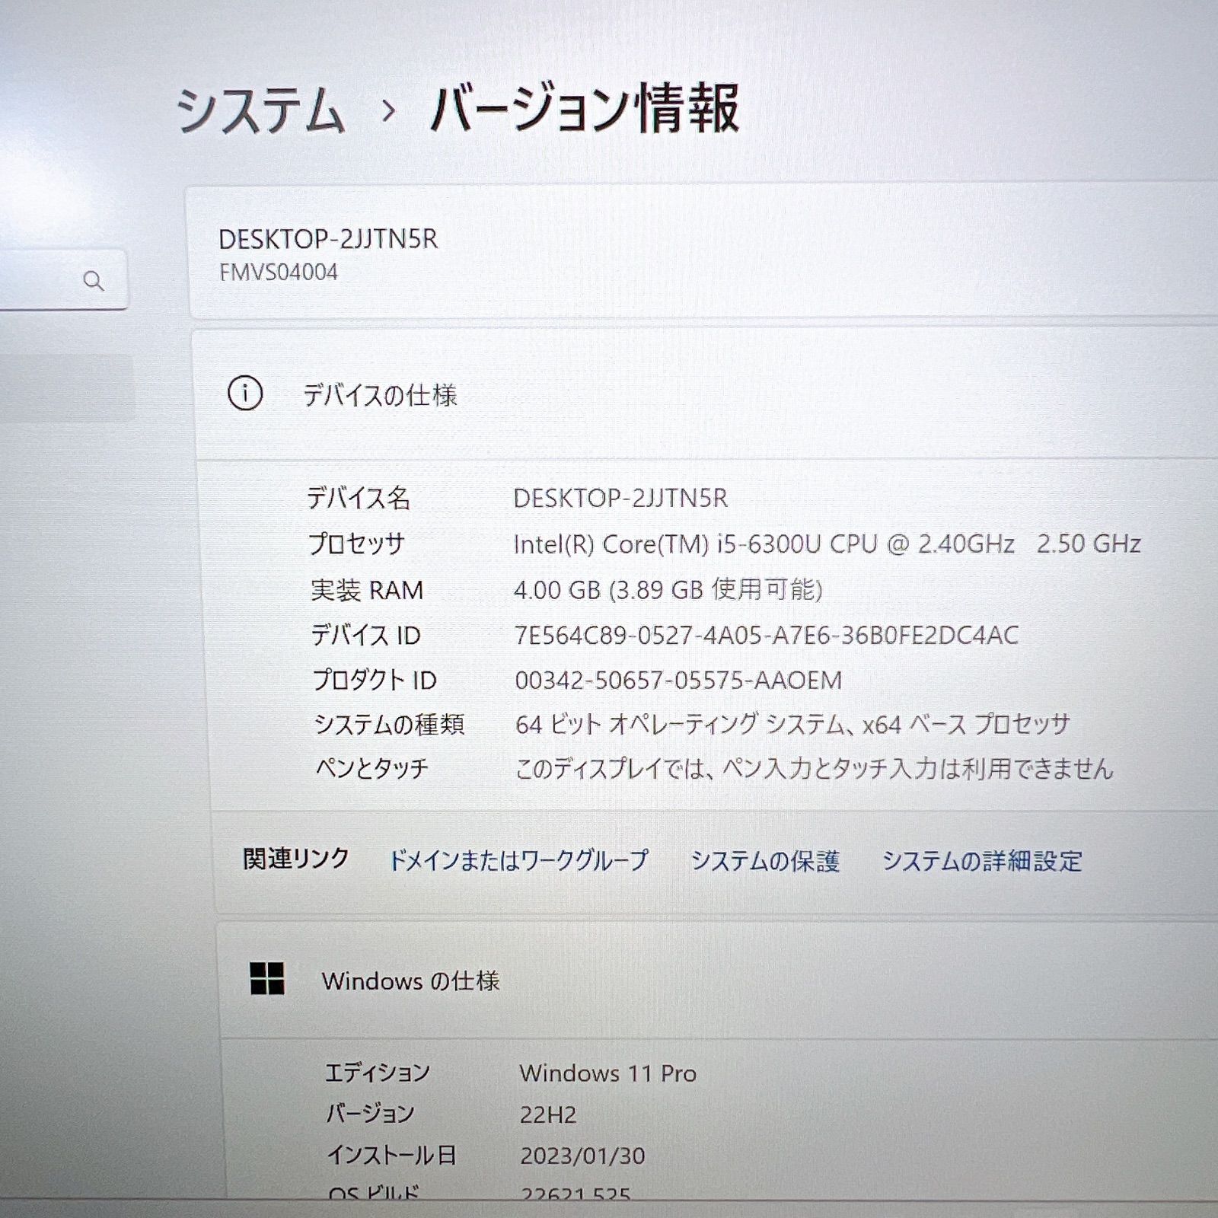Click the プロセッサ label
The height and width of the screenshot is (1218, 1218).
tap(356, 544)
